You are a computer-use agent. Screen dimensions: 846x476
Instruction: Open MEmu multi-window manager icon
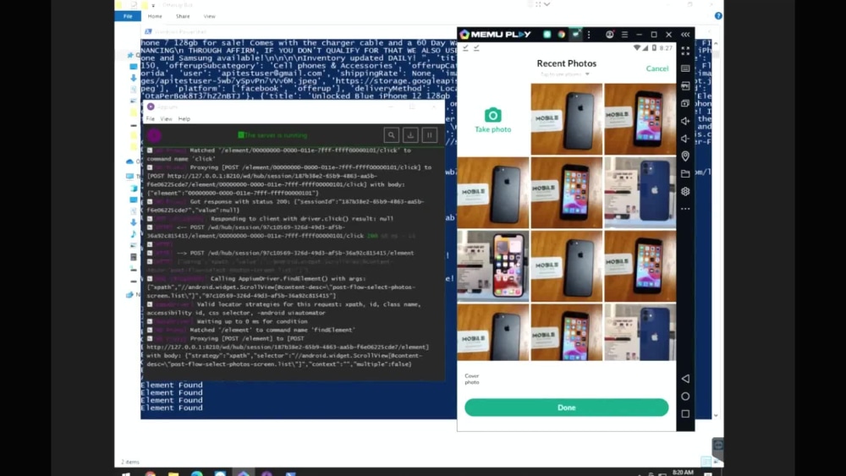pos(685,103)
